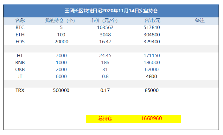
Task: Click the 市价 (元/个) column header
Action: [x=104, y=21]
